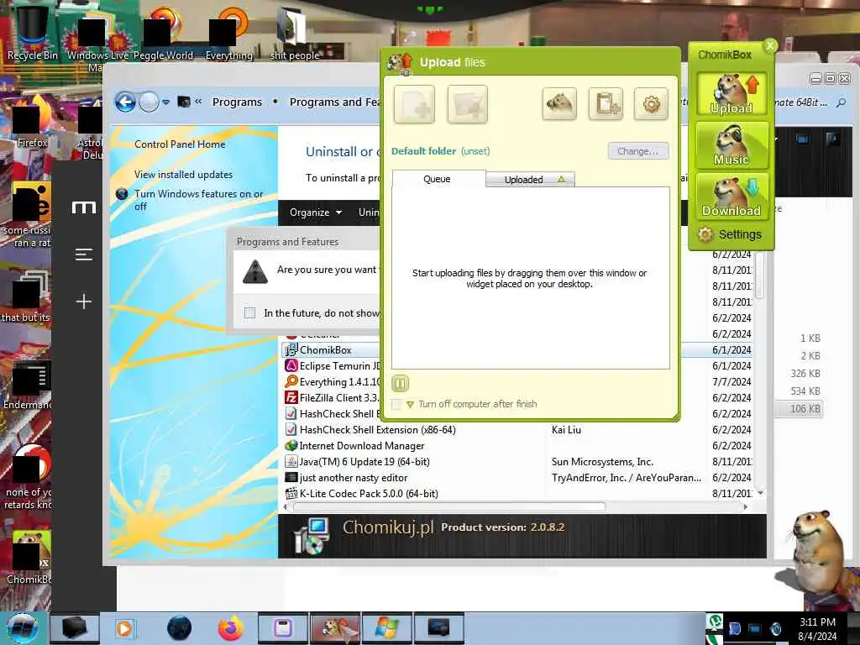Select Eclipse Temurin JDK program row

[332, 366]
